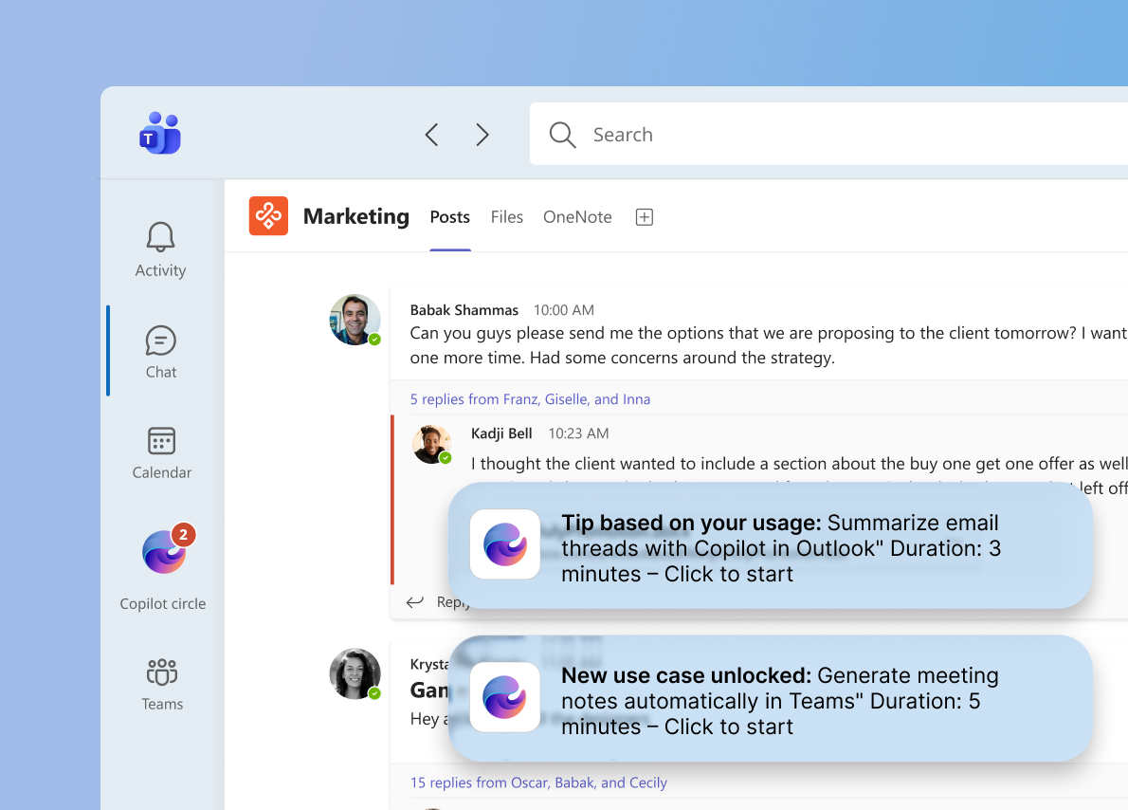Go forward with the right arrow
Image resolution: width=1128 pixels, height=810 pixels.
[482, 135]
